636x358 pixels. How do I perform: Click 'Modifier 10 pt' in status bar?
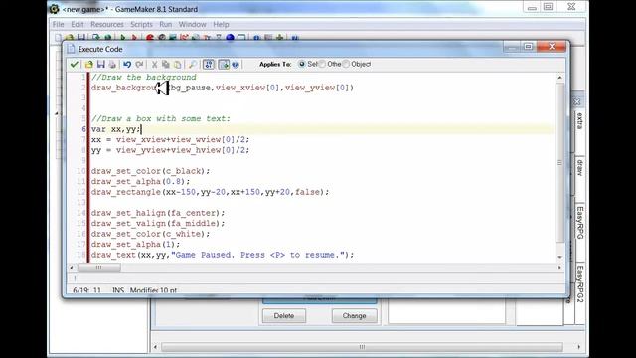[153, 290]
